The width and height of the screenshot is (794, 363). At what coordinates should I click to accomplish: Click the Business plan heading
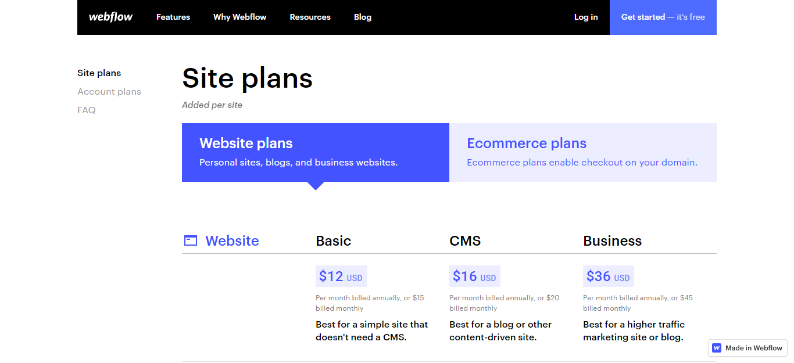click(613, 241)
